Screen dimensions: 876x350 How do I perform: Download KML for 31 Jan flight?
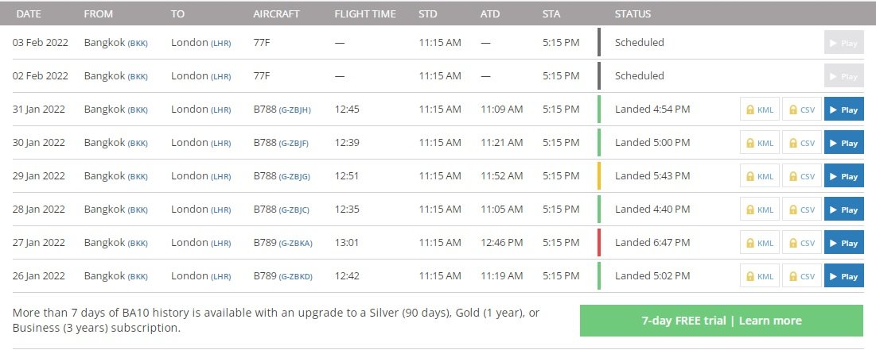[758, 110]
